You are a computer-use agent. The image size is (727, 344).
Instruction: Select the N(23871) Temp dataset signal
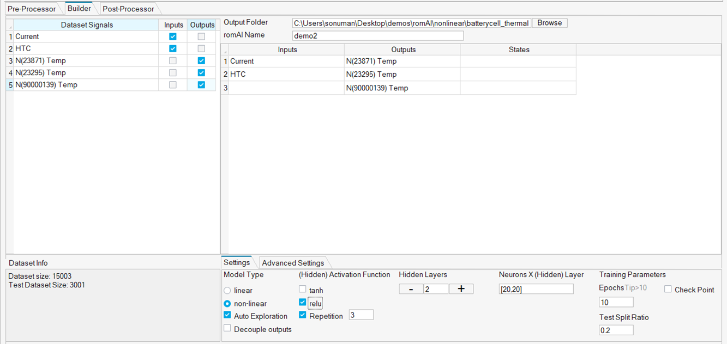pos(86,60)
